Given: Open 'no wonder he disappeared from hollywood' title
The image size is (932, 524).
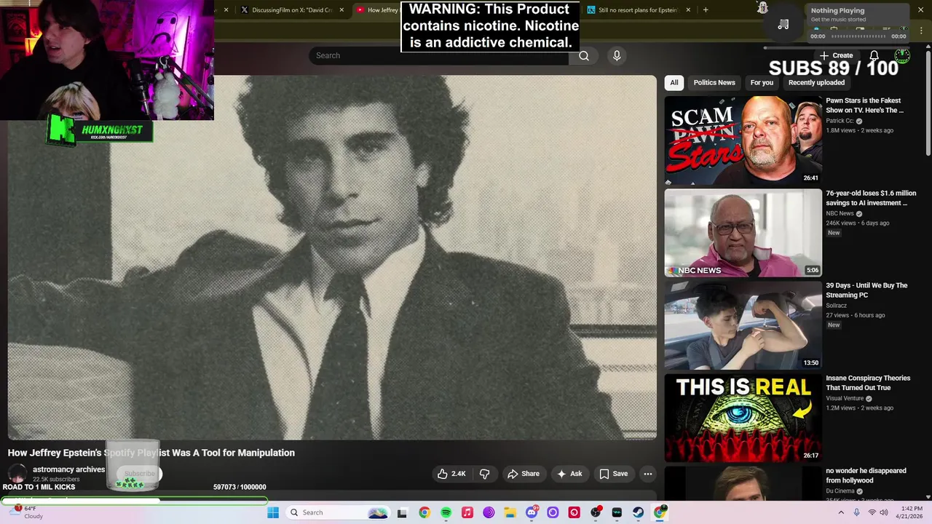Looking at the screenshot, I should (866, 475).
